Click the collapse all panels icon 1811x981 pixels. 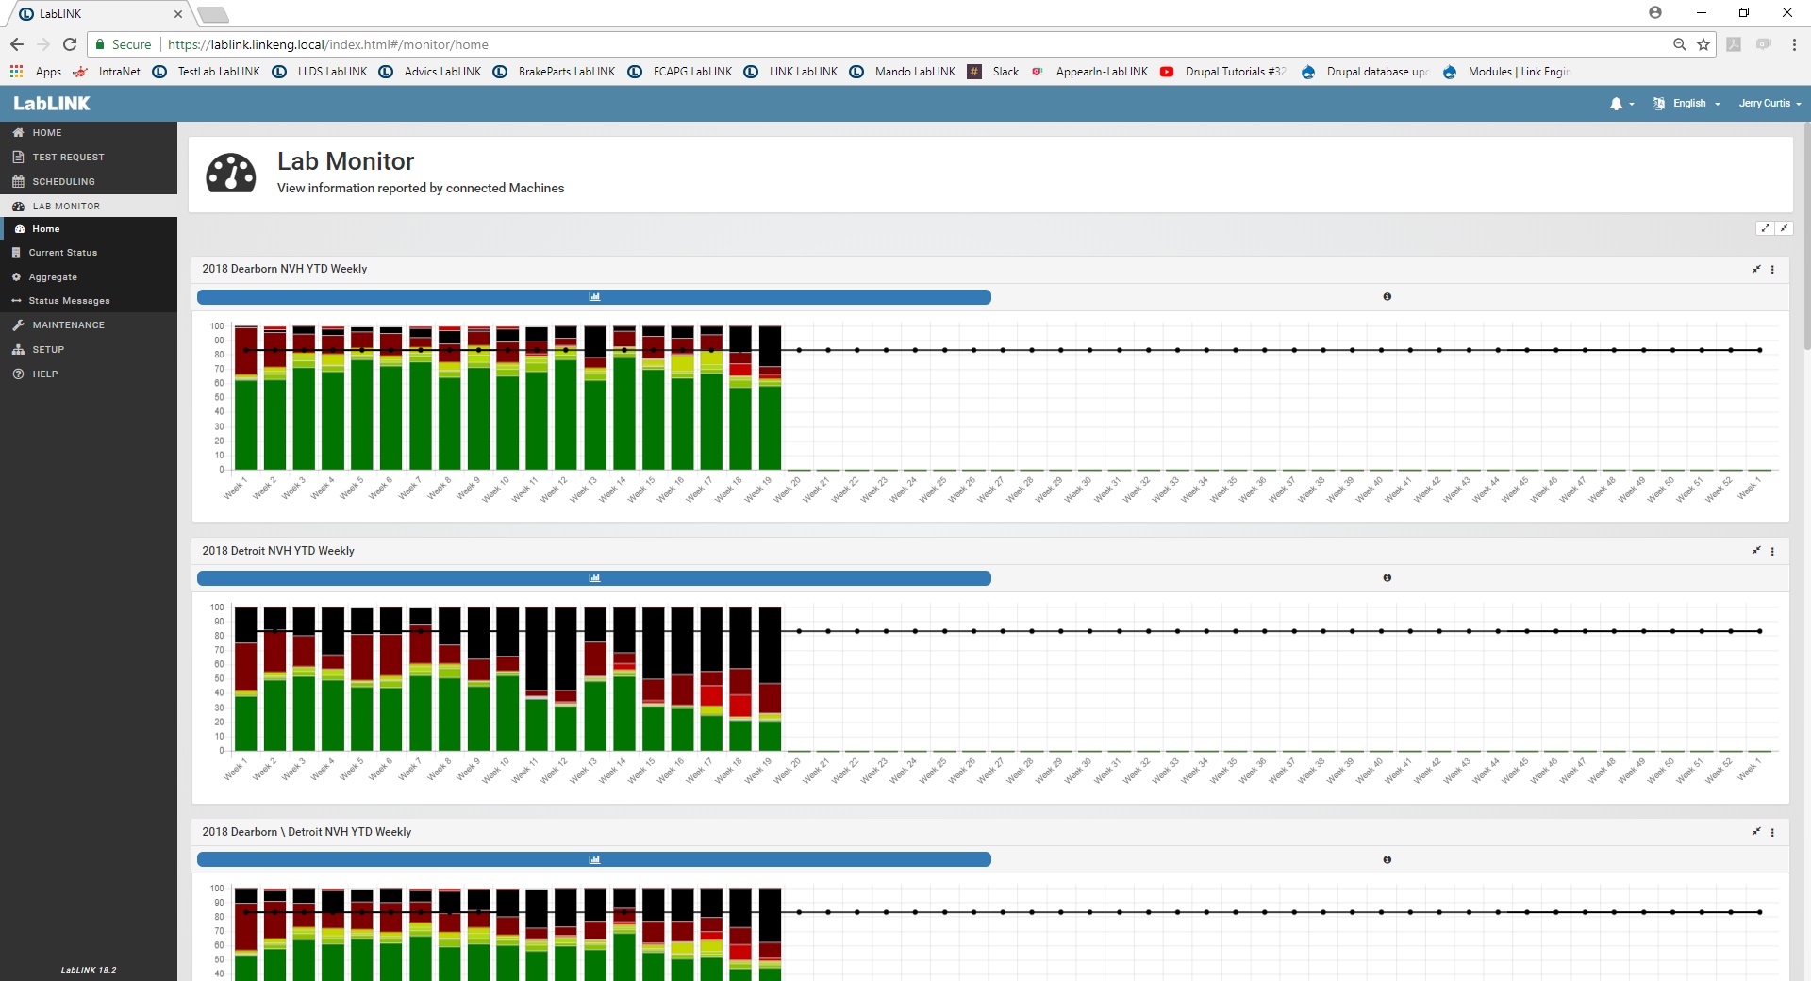[x=1784, y=228]
